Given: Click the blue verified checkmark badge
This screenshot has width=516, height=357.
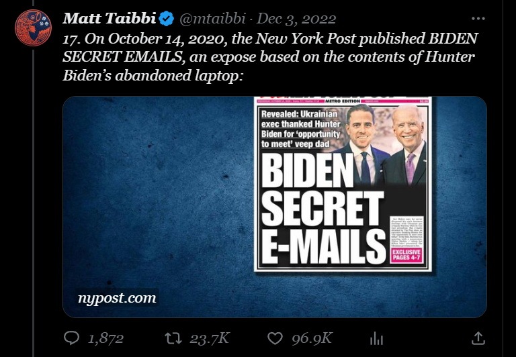Looking at the screenshot, I should (166, 18).
